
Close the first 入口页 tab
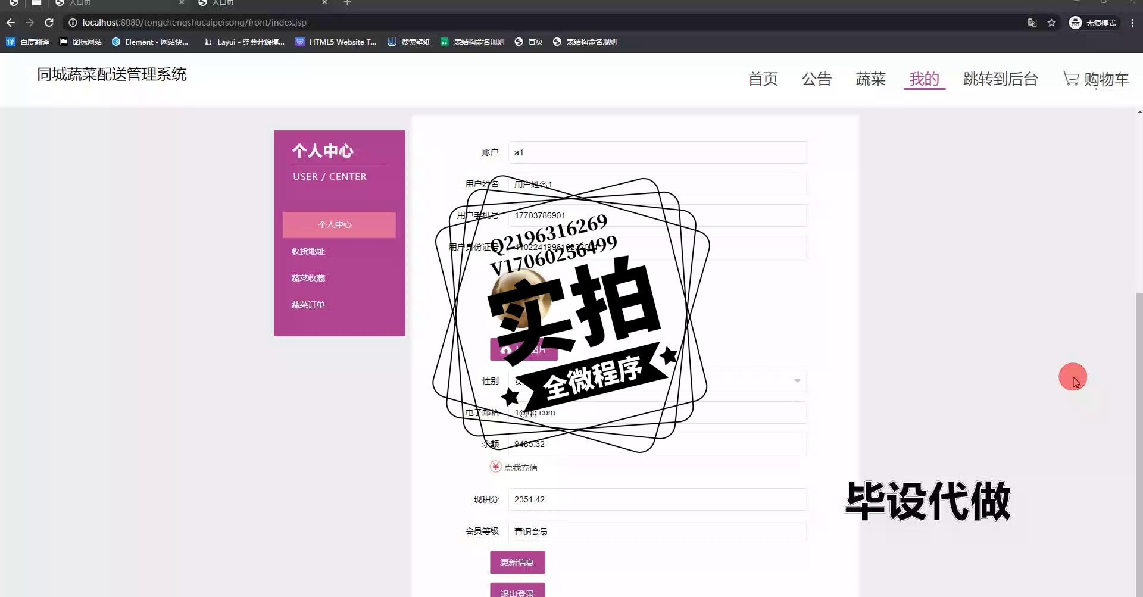click(182, 3)
